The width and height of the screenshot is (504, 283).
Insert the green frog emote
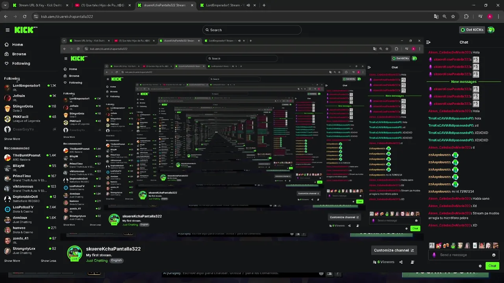pos(453,245)
